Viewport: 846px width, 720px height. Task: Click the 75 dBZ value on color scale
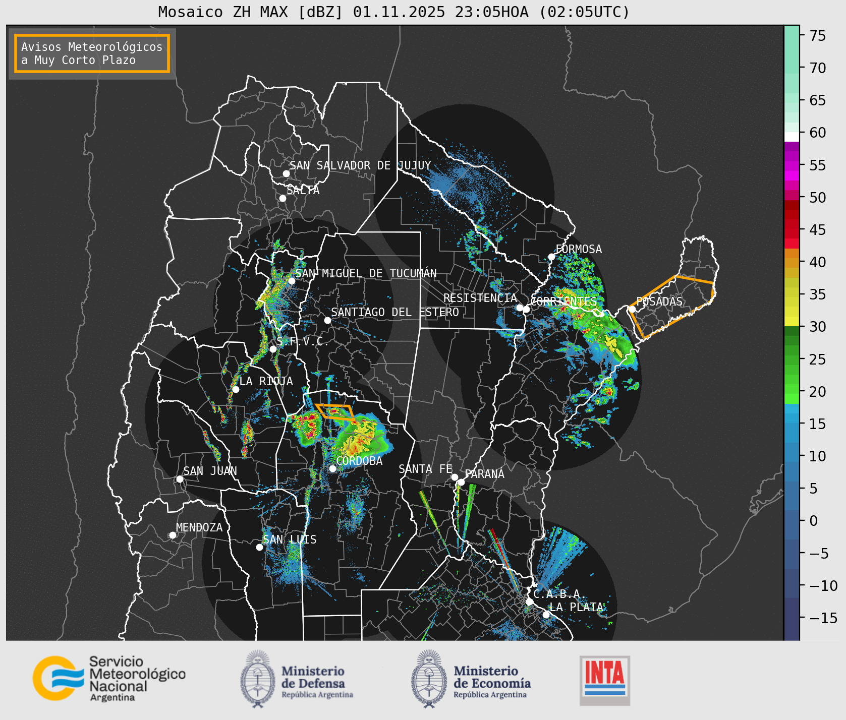(x=818, y=36)
